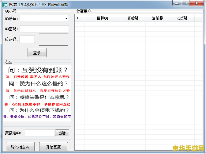
Task: Click the app icon in the title bar
Action: click(x=5, y=5)
